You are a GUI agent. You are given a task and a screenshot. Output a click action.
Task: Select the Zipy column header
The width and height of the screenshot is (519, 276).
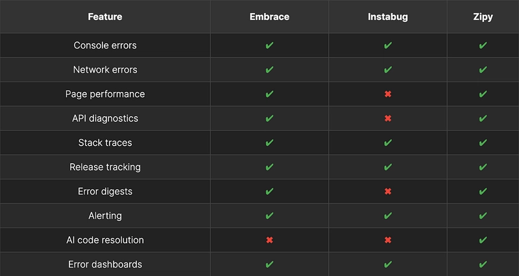coord(483,17)
